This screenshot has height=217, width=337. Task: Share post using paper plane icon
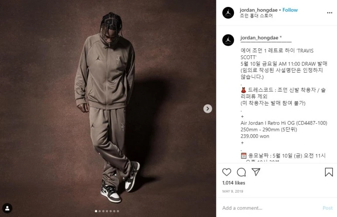[256, 172]
